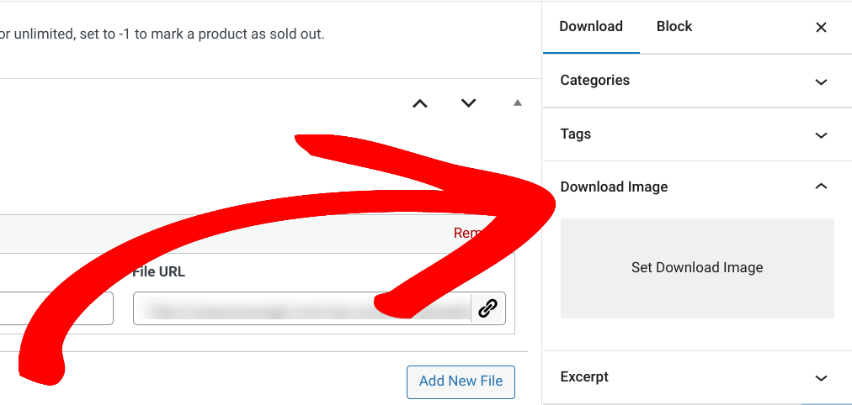852x405 pixels.
Task: Click the Tags panel title
Action: (x=576, y=134)
